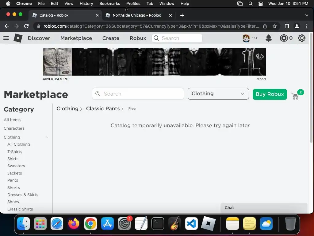Reload the current page

pyautogui.click(x=26, y=26)
